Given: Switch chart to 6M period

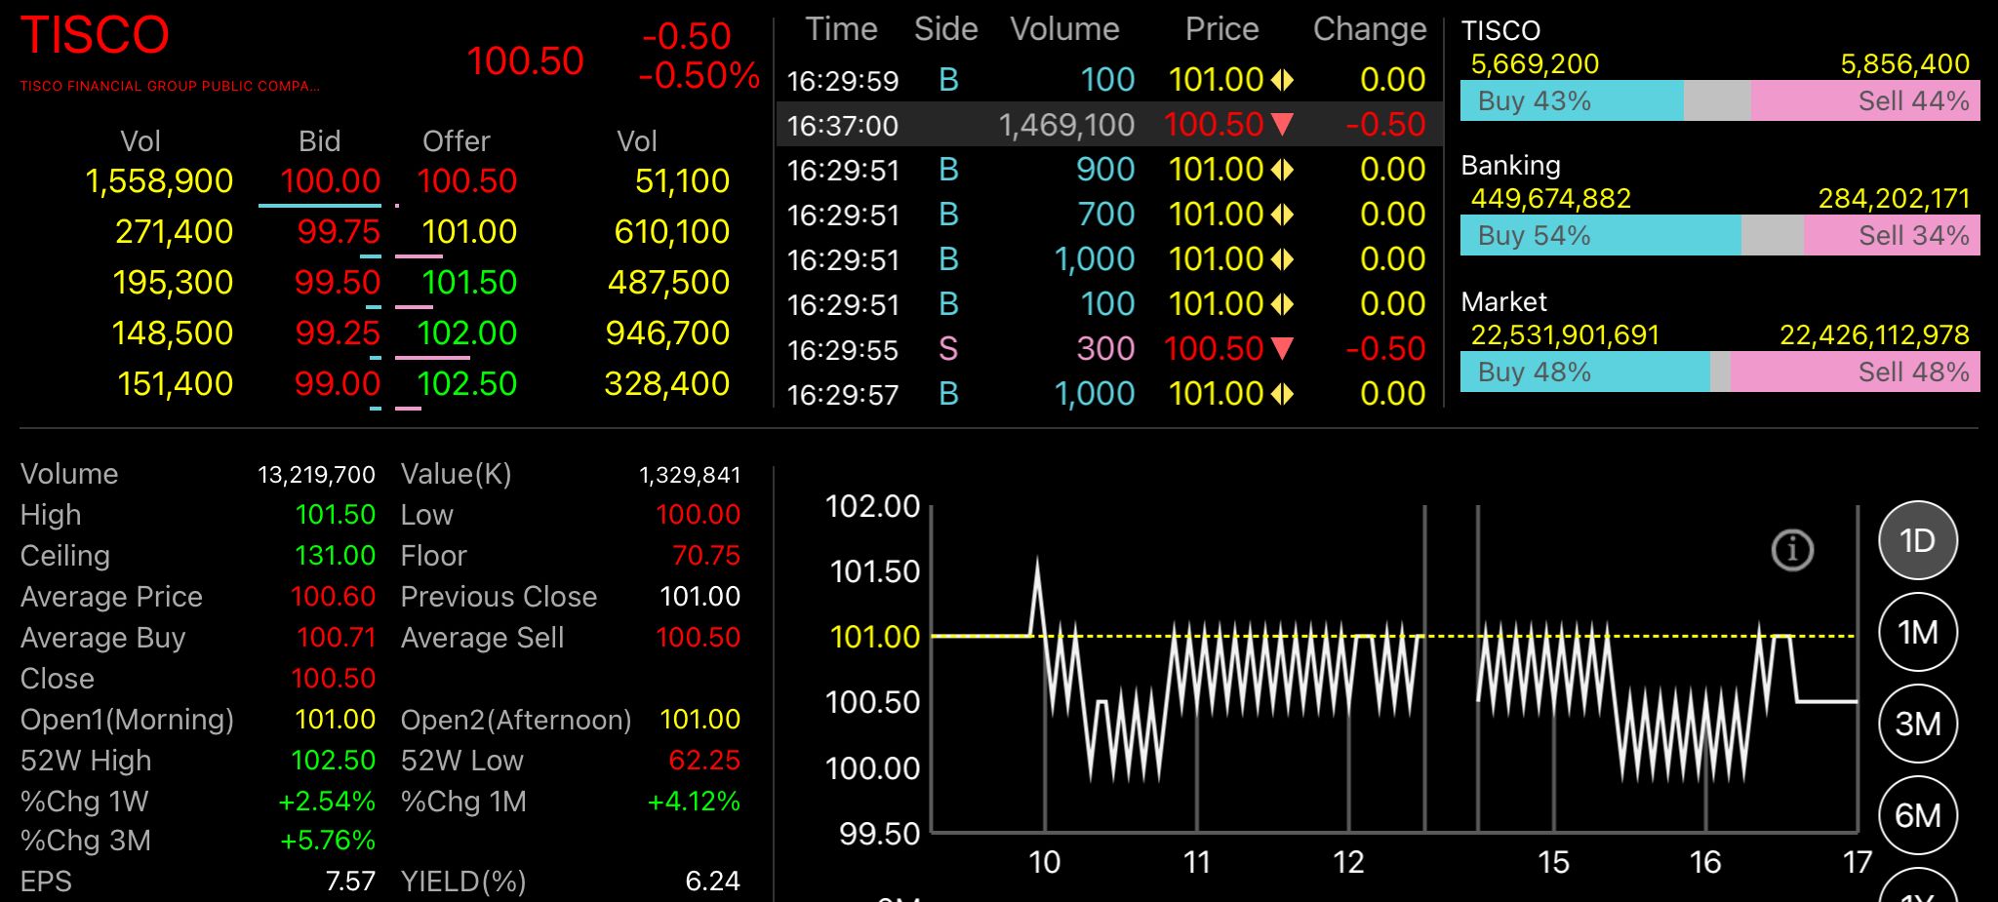Looking at the screenshot, I should point(1918,815).
